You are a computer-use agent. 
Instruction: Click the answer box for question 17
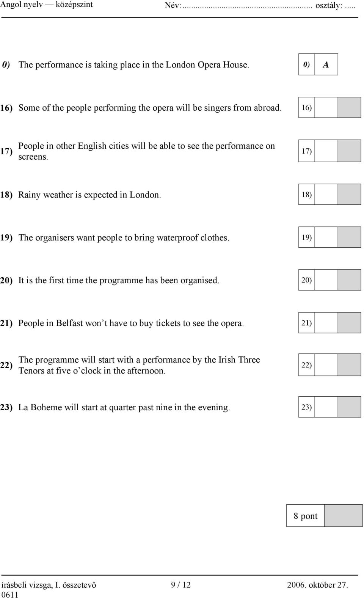[326, 151]
